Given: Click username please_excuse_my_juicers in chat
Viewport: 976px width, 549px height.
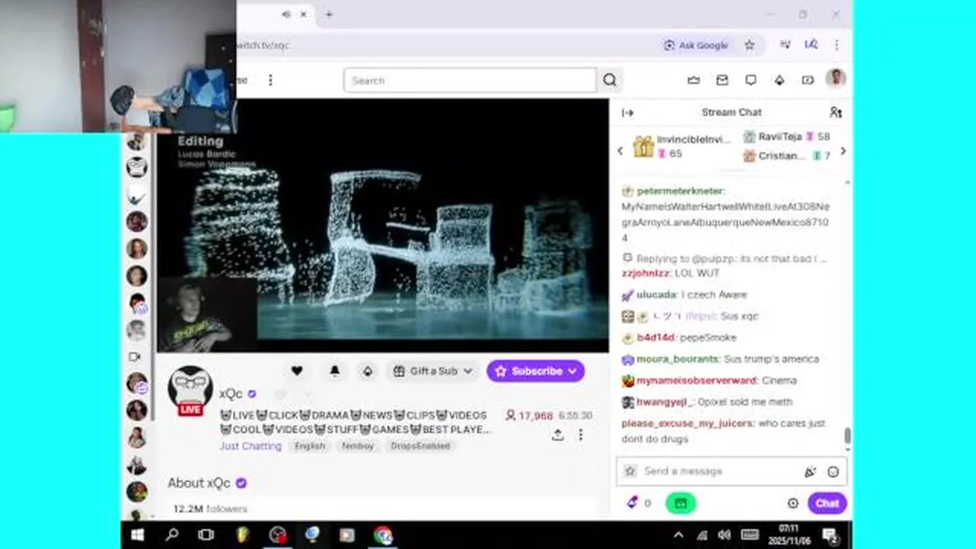Looking at the screenshot, I should (x=687, y=423).
